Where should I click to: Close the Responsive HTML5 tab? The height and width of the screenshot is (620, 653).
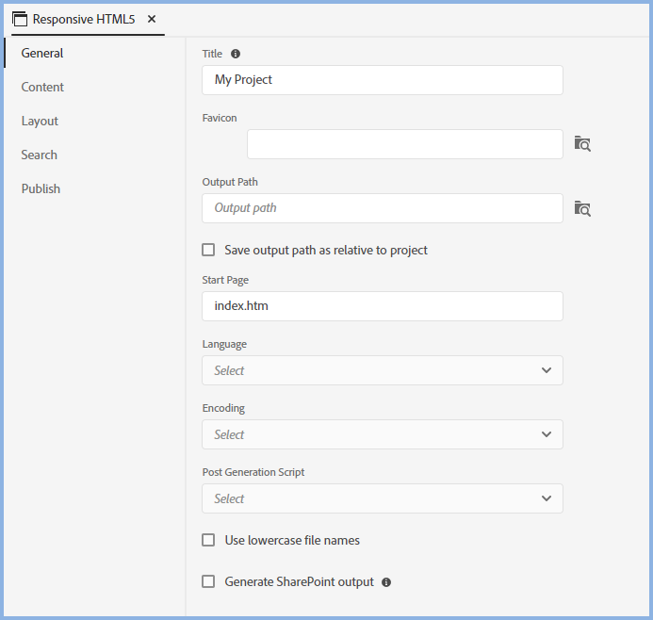tap(152, 19)
